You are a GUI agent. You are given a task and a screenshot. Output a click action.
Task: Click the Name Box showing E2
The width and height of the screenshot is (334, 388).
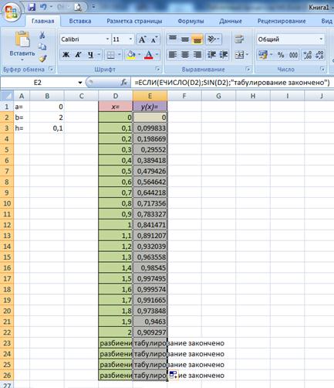(38, 83)
